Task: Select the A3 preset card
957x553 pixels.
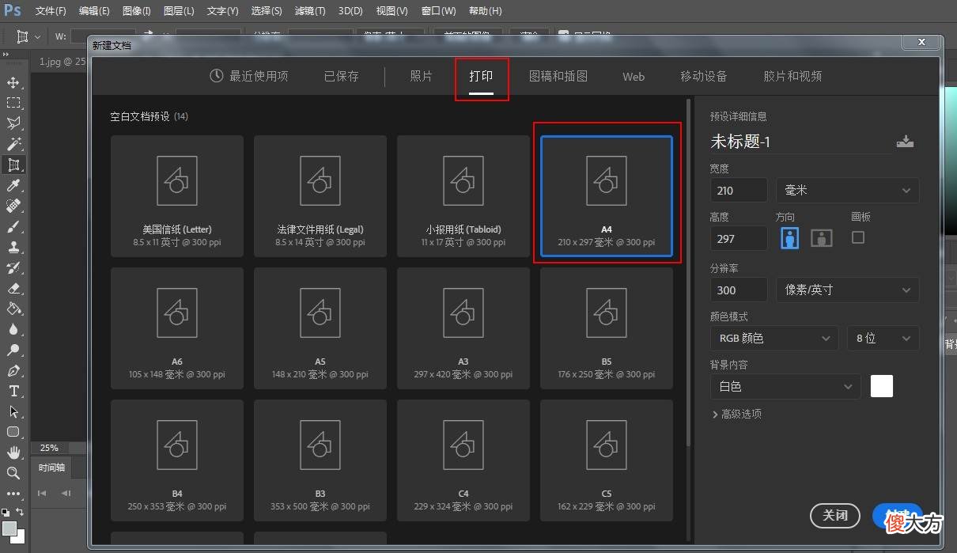Action: (463, 328)
